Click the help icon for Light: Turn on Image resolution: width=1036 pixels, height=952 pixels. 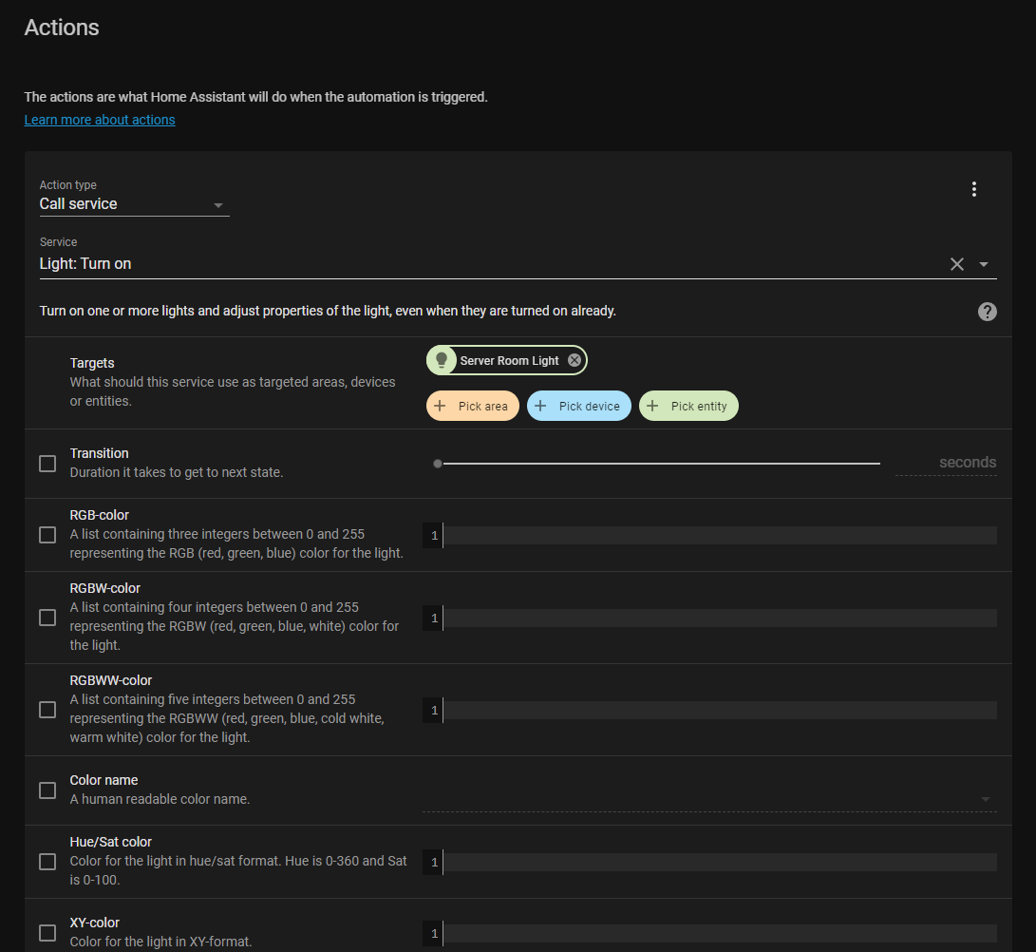(x=987, y=312)
